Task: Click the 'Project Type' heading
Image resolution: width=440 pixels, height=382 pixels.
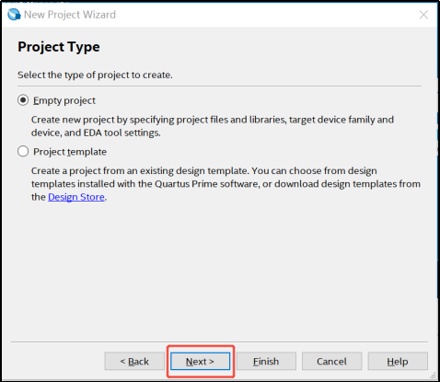Action: [59, 47]
